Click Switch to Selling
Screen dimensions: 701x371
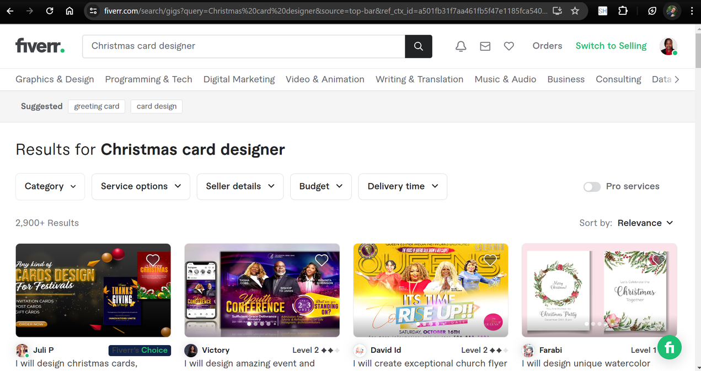[611, 46]
